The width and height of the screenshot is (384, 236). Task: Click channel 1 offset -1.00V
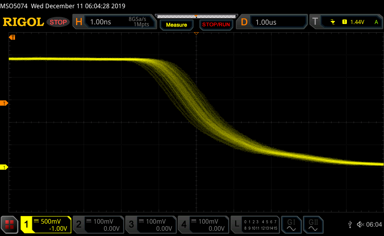[58, 229]
